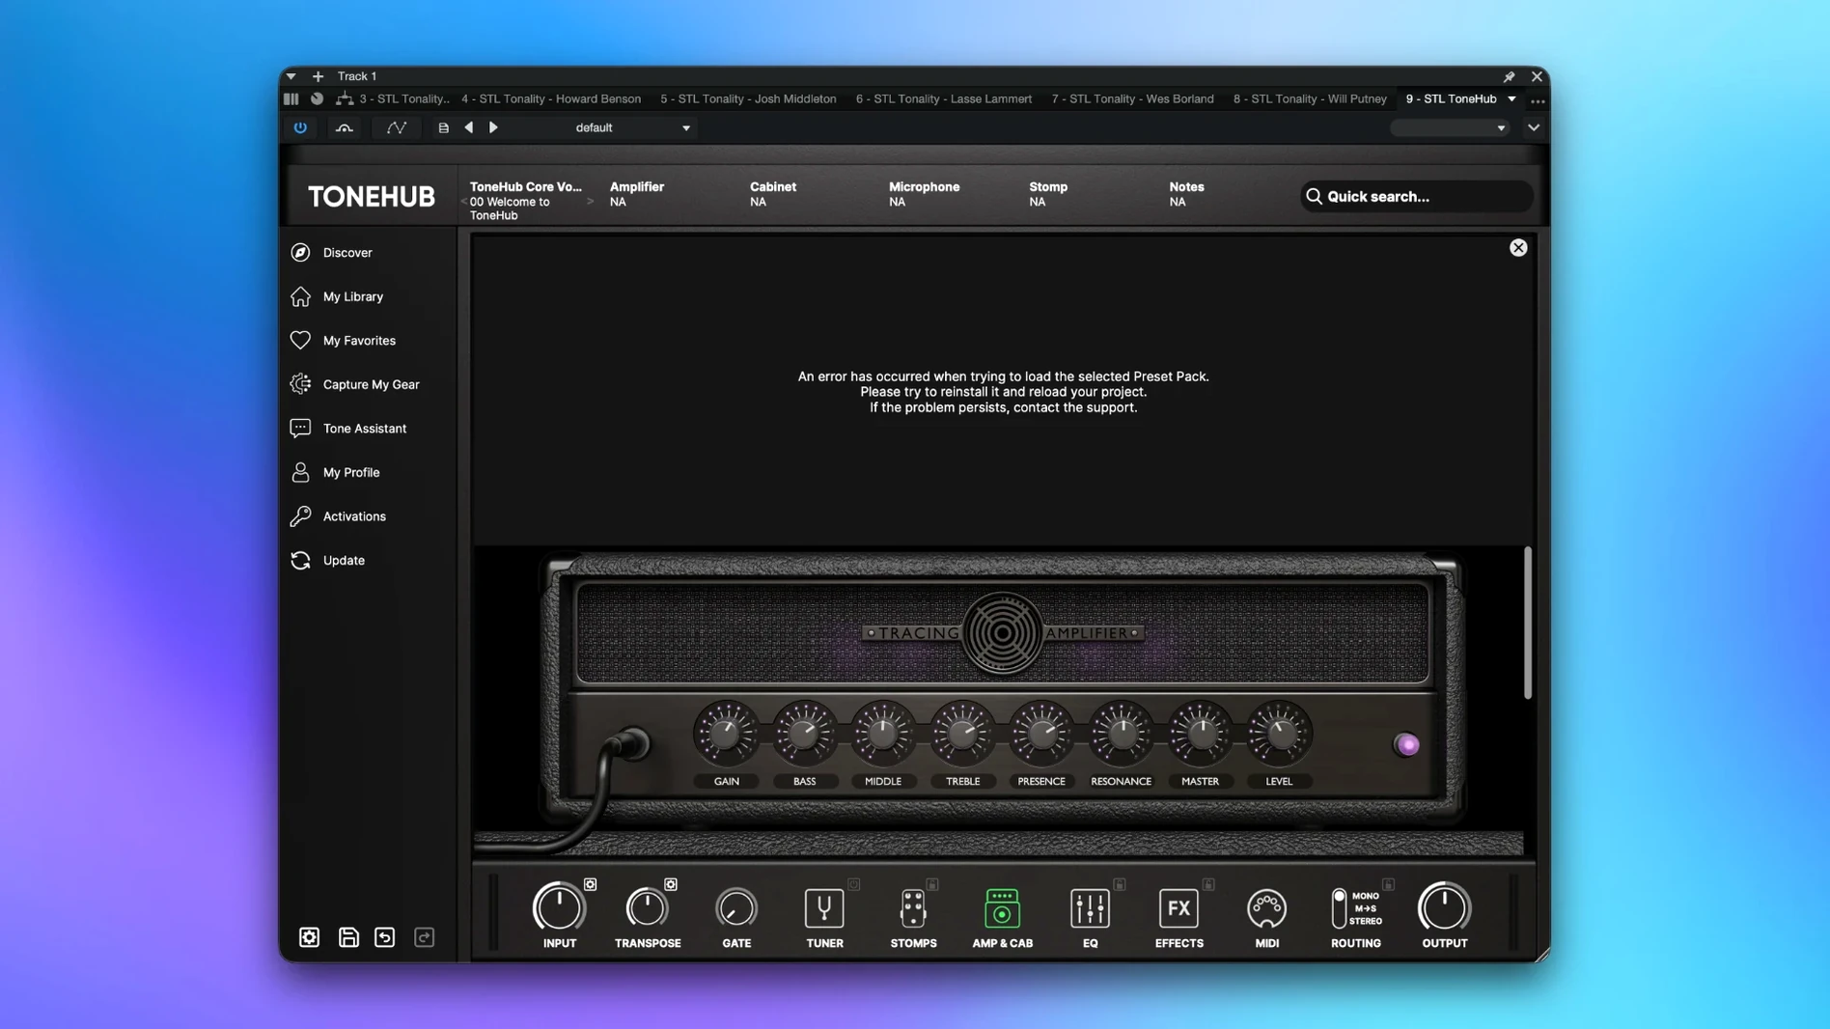This screenshot has width=1830, height=1029.
Task: Open the Tuner module
Action: click(x=824, y=916)
